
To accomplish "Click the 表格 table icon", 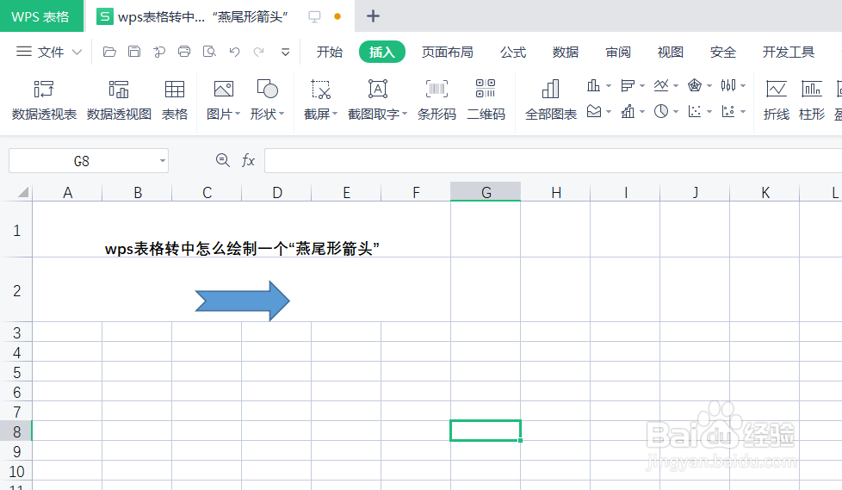I will point(175,100).
